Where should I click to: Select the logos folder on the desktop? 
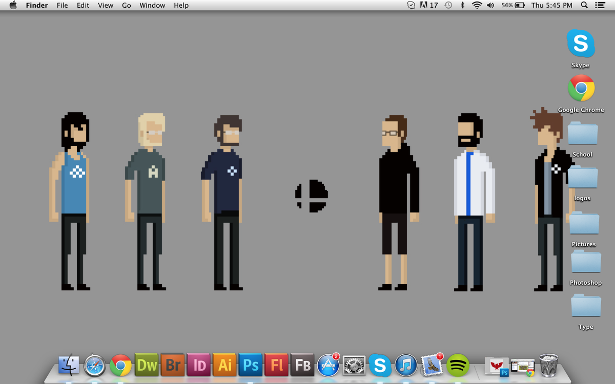[x=583, y=178]
